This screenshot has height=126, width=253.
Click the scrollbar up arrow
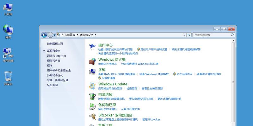233,41
